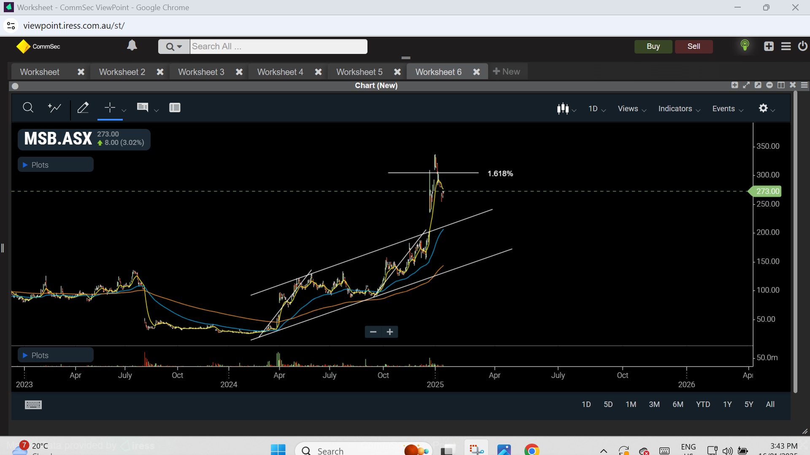Open the search type dropdown

click(x=174, y=47)
